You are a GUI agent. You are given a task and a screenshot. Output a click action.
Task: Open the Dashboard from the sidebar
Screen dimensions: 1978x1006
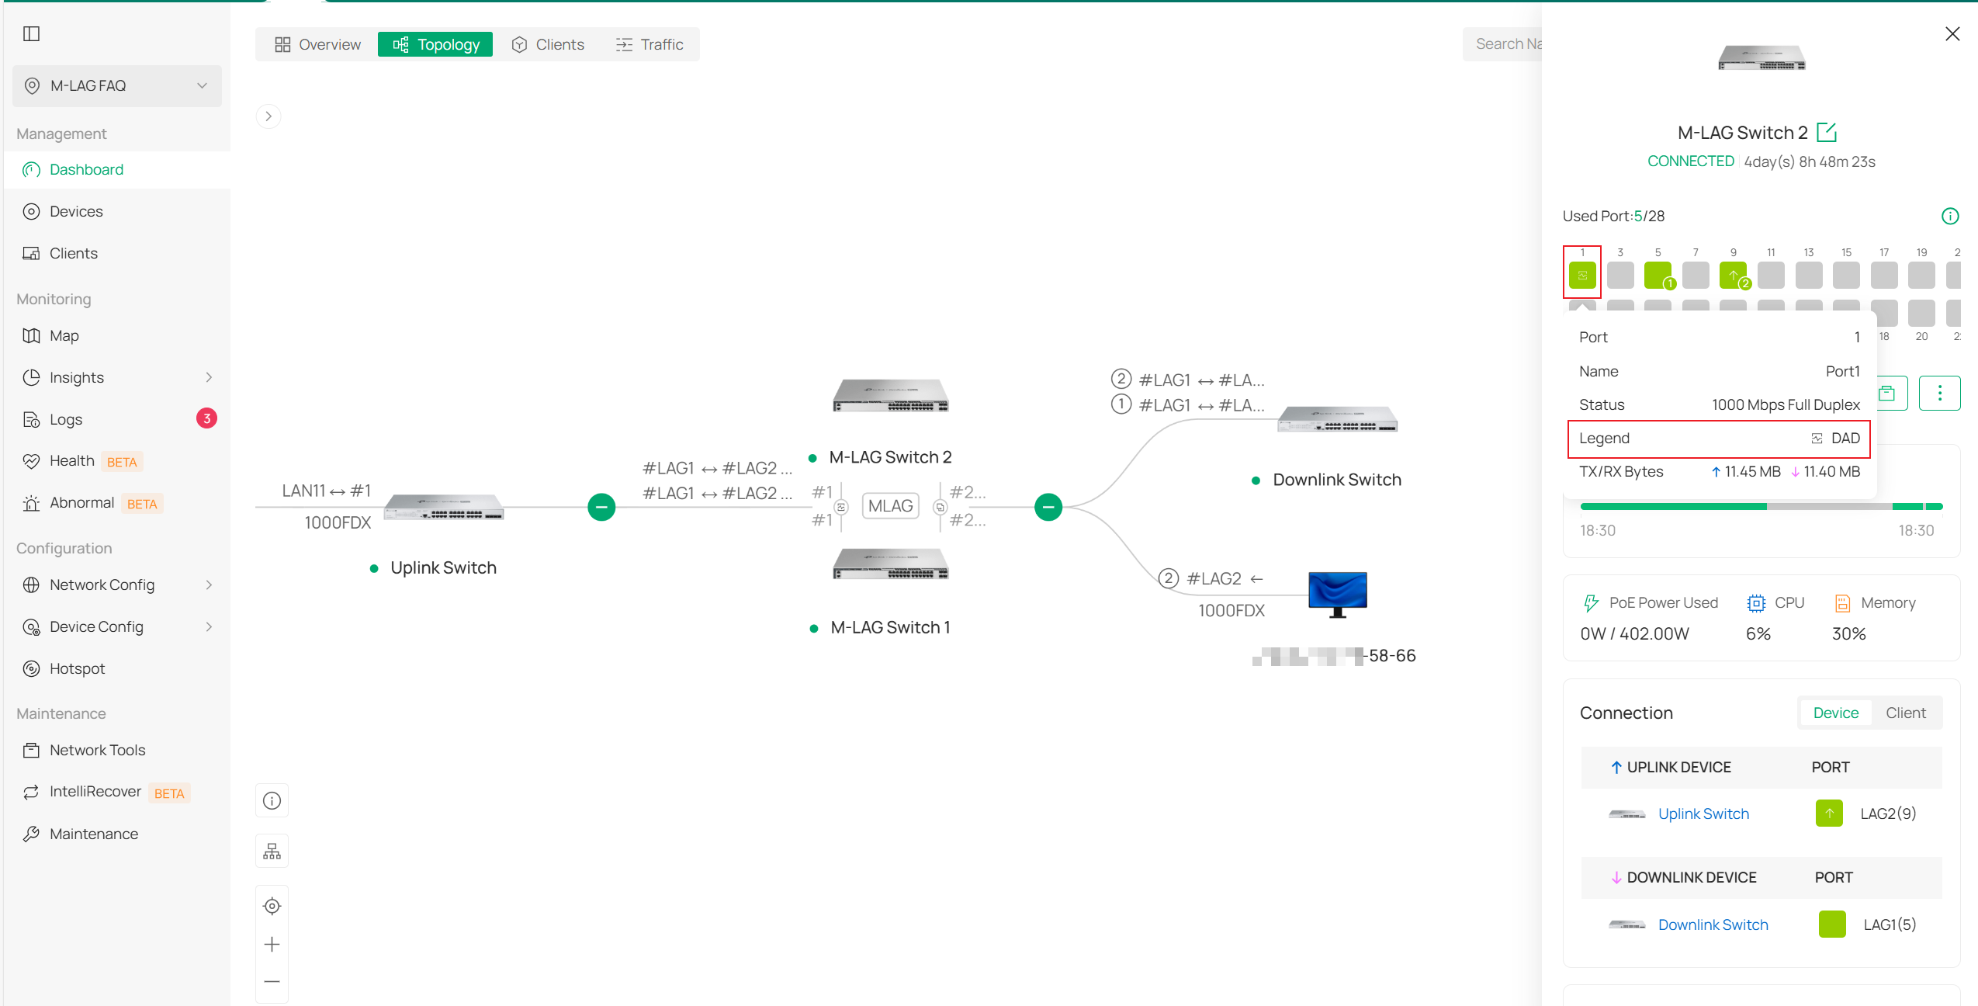click(85, 169)
